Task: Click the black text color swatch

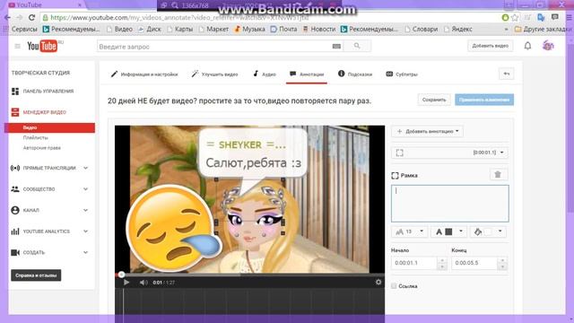Action: (x=448, y=231)
